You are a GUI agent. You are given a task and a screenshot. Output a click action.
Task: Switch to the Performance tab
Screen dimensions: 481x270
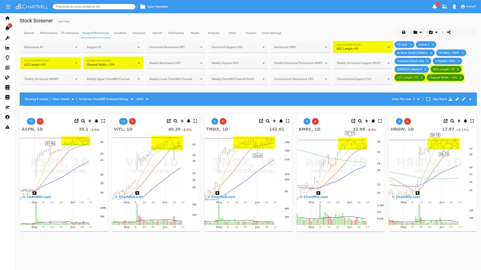(x=49, y=33)
